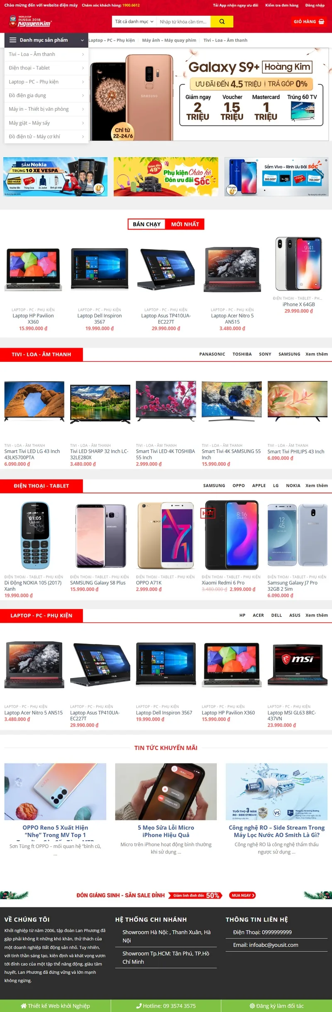
Task: Select the BÁN CHẠY tab
Action: tap(146, 224)
